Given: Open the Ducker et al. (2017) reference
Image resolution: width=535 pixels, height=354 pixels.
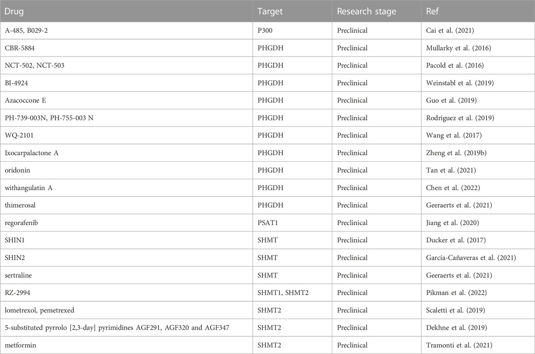Looking at the screenshot, I should pyautogui.click(x=456, y=240).
